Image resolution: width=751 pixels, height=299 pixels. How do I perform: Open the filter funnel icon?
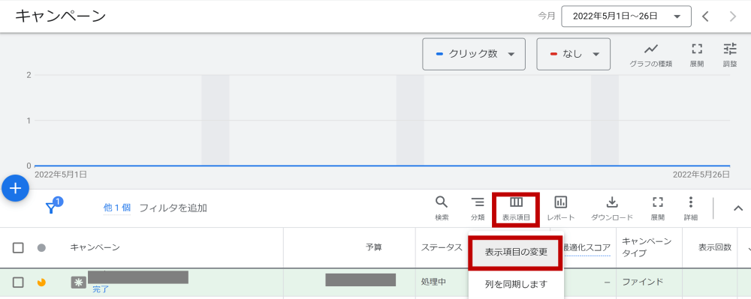click(x=52, y=208)
